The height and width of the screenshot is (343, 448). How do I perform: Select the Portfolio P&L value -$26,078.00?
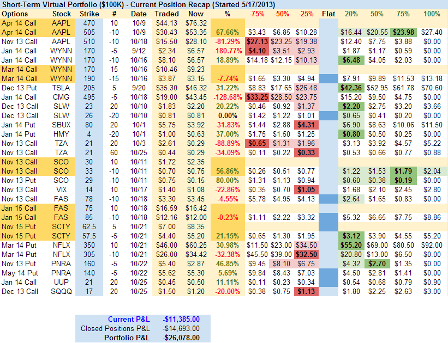coord(180,338)
